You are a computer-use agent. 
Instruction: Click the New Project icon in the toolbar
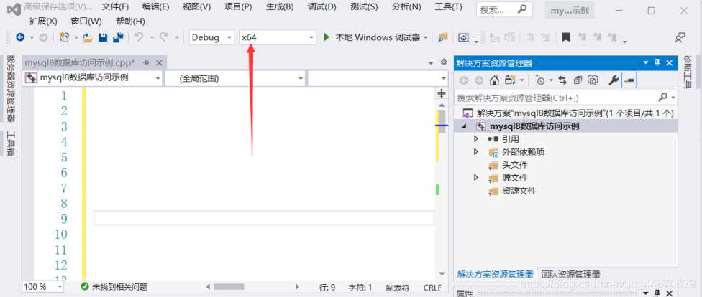[x=65, y=37]
